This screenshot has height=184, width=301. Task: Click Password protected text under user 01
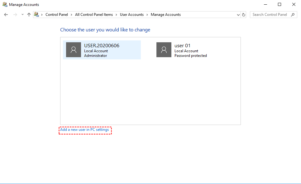click(x=191, y=56)
